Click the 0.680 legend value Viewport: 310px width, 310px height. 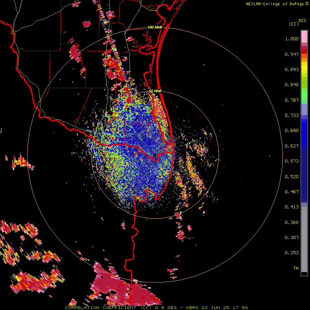pyautogui.click(x=292, y=131)
